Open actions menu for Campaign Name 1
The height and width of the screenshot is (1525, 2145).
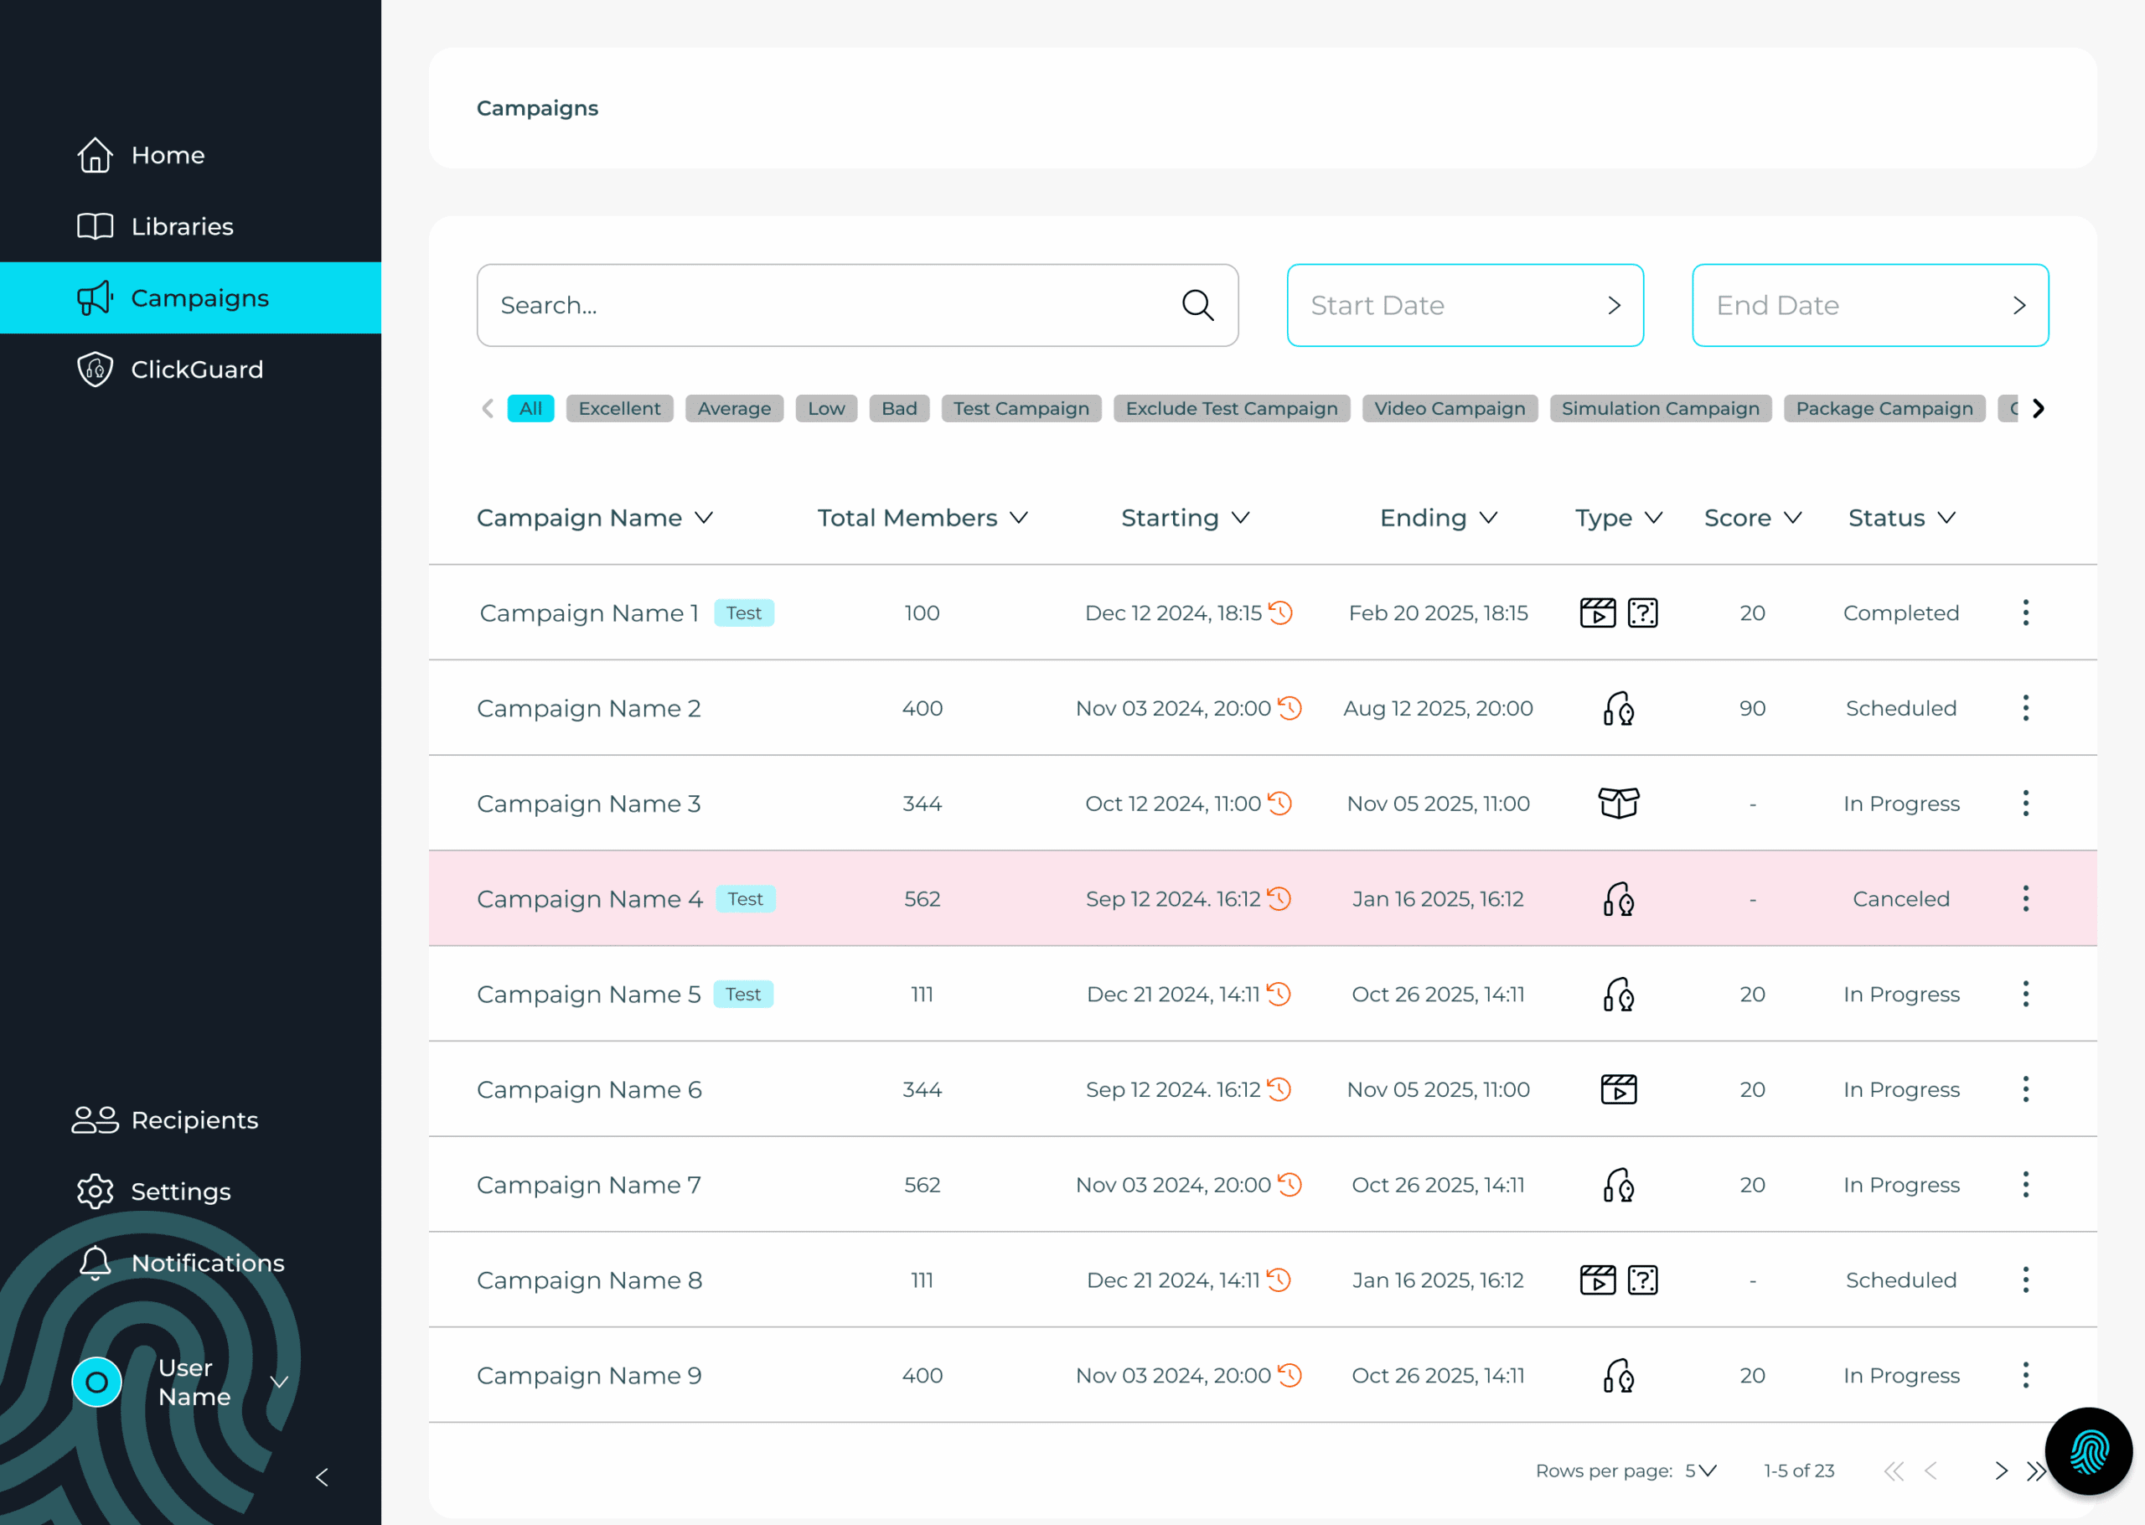(2026, 613)
